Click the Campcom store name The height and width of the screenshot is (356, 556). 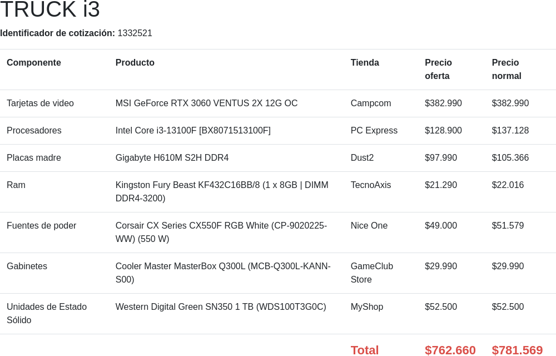point(370,103)
